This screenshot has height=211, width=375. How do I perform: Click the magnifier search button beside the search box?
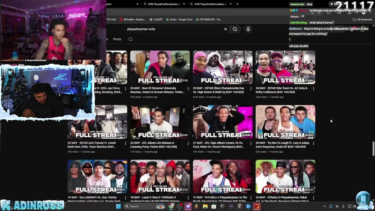235,29
